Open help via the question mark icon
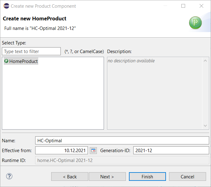 click(9, 176)
